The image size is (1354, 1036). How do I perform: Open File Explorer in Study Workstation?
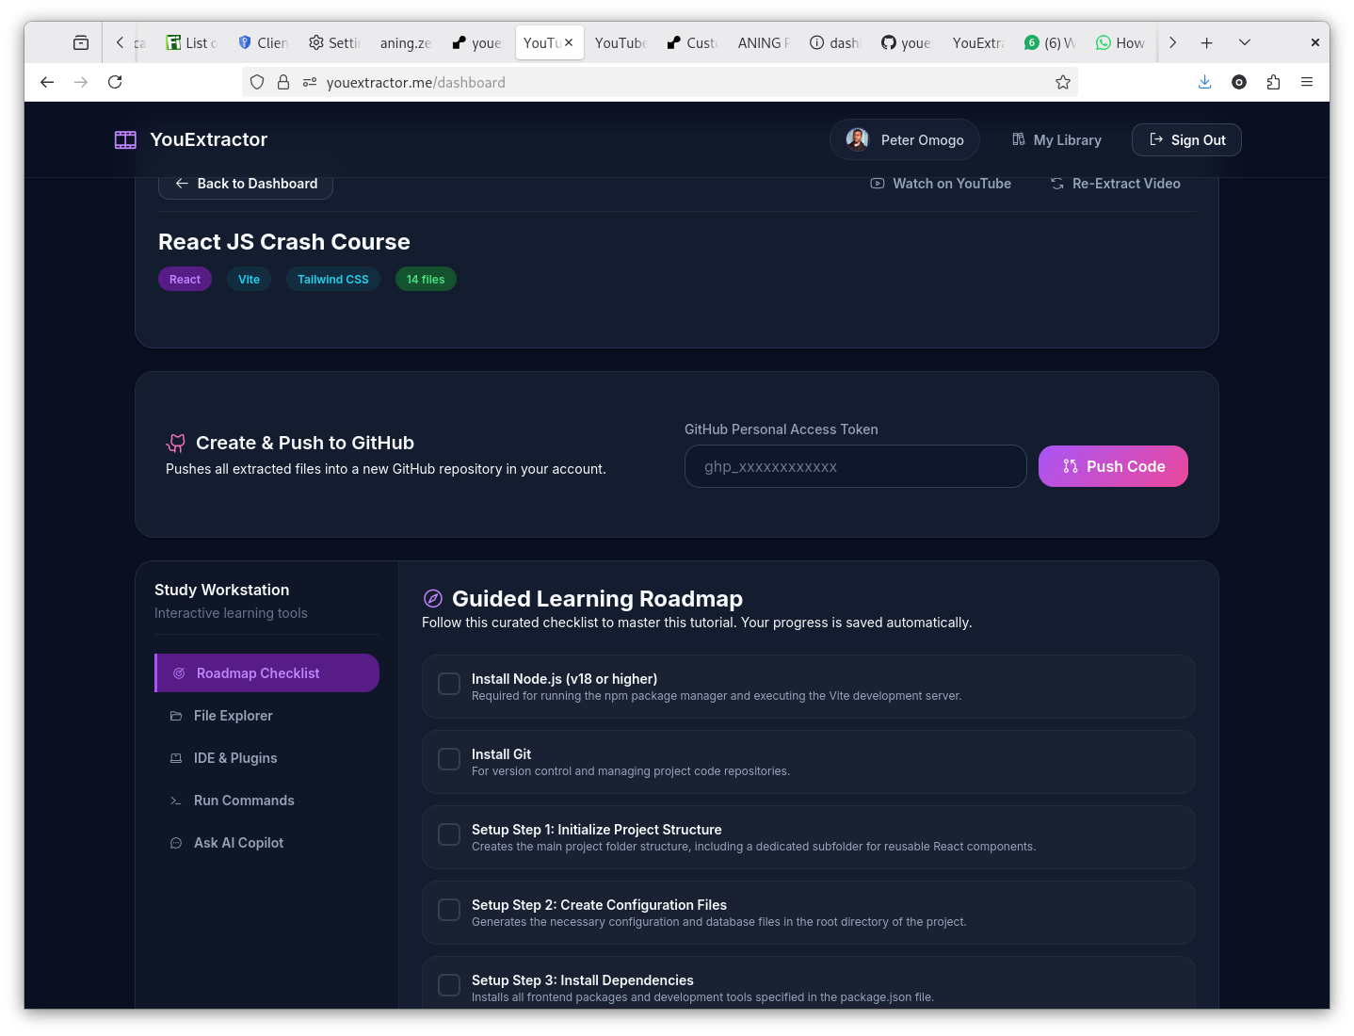[266, 716]
